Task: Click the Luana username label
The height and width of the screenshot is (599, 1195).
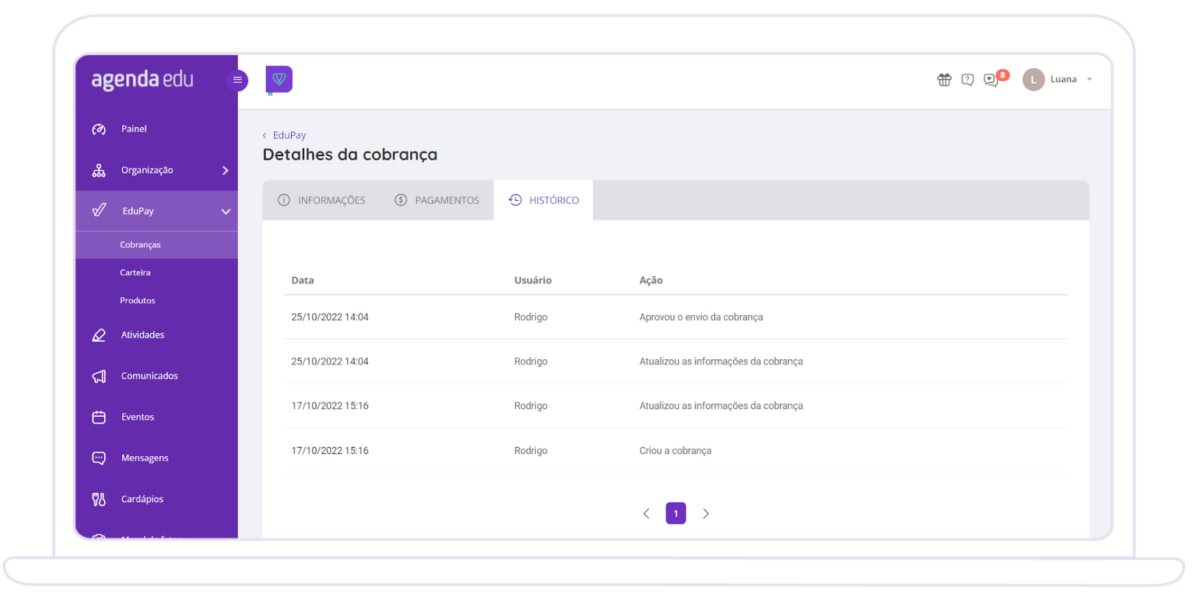Action: [1064, 79]
